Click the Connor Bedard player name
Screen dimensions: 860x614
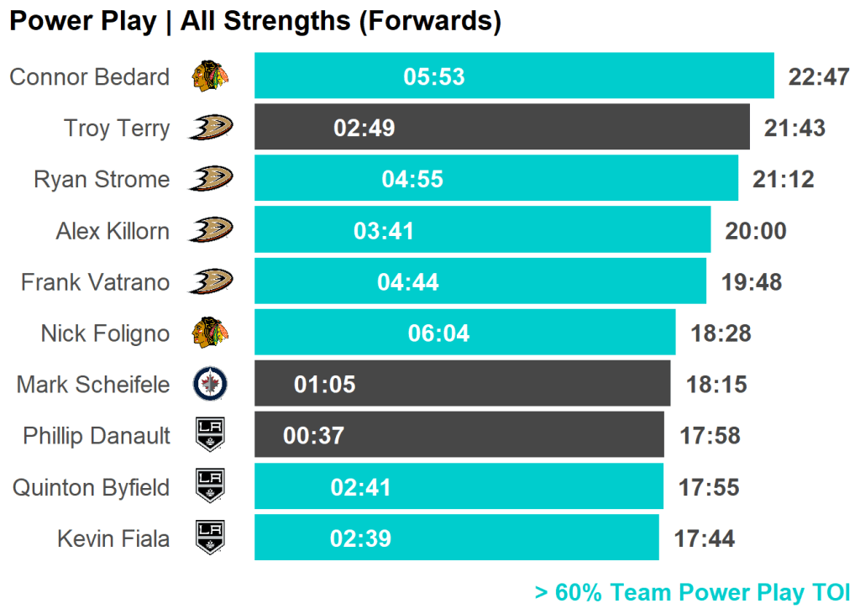(x=89, y=77)
